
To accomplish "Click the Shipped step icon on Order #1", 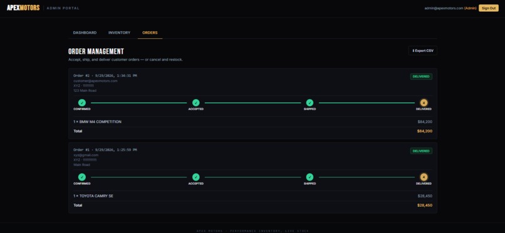I will coord(310,177).
